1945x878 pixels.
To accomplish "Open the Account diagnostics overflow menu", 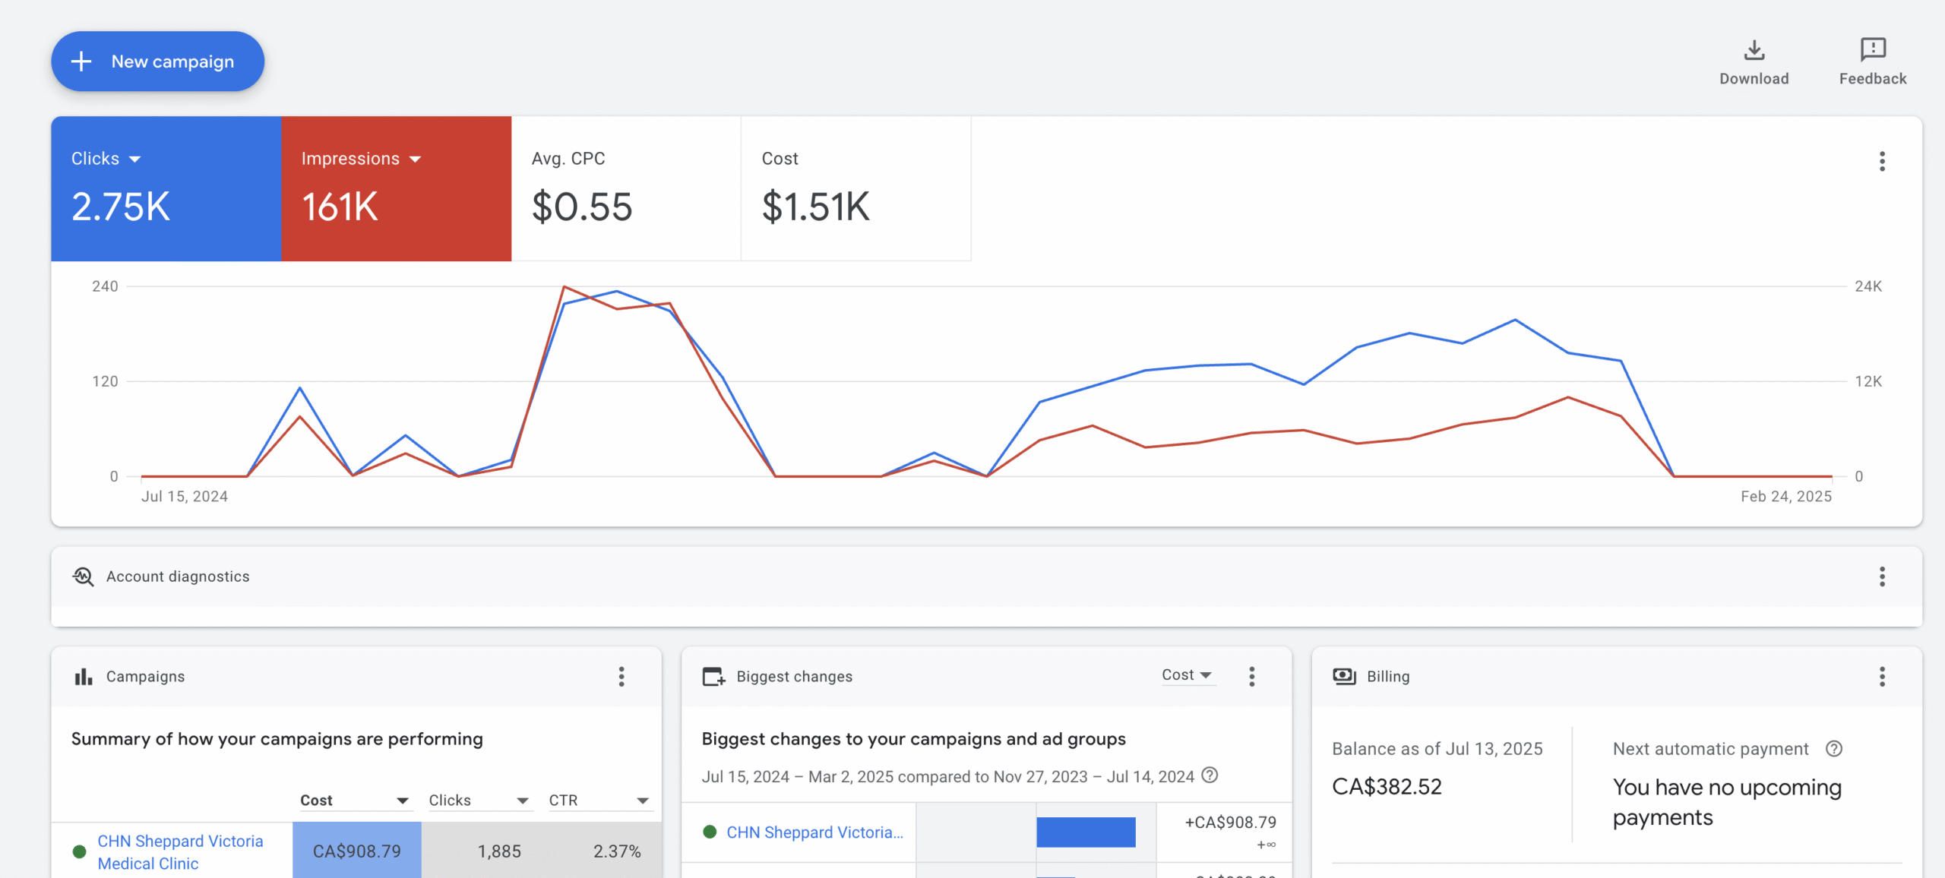I will pos(1882,577).
